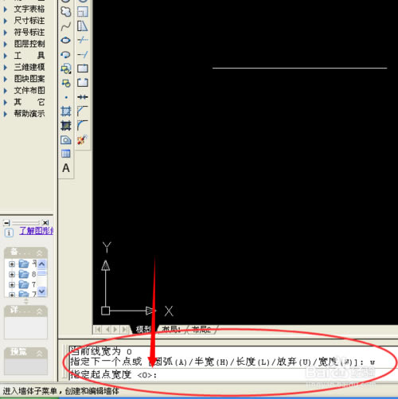Expand the first folder tree node
Viewport: 398px width, 399px height.
coord(12,264)
